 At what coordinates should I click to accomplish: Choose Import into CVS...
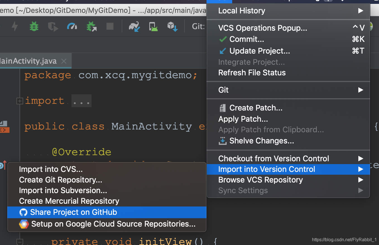click(107, 169)
